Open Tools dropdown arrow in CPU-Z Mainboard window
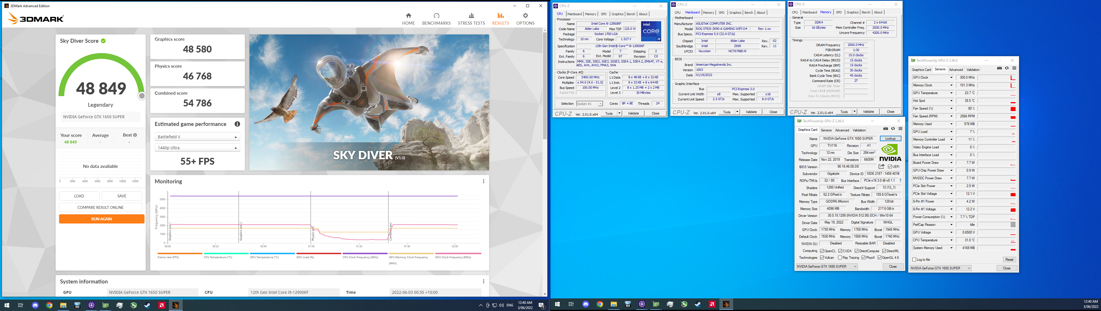Viewport: 1101px width, 311px height. (737, 112)
